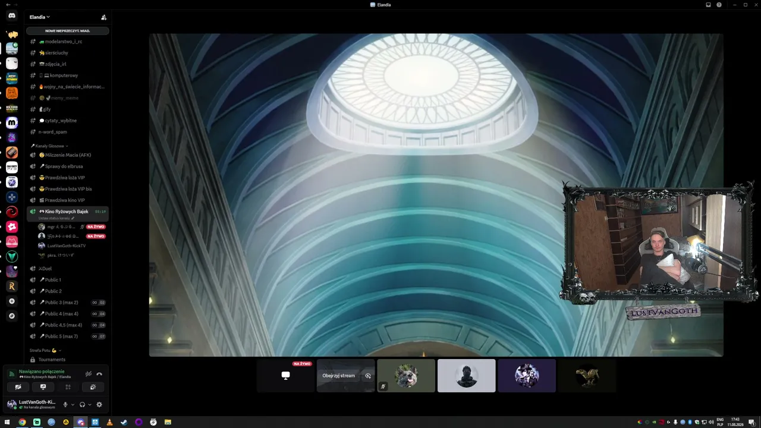Viewport: 761px width, 428px height.
Task: Join Sprawy do elbrusa voice channel
Action: 68,166
